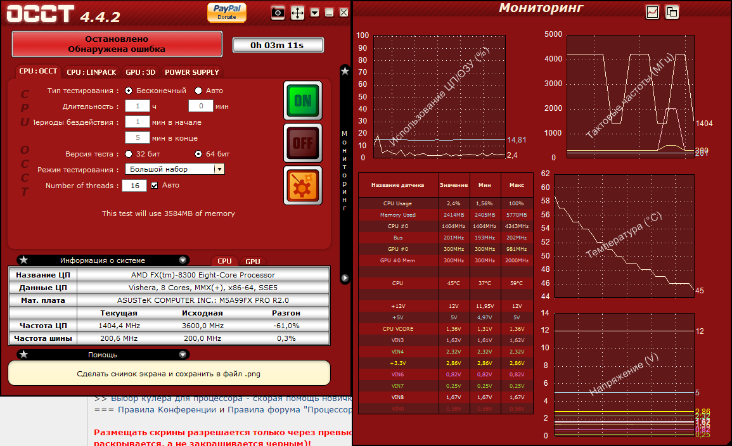This screenshot has width=732, height=446.
Task: Click the CPU Usage sensor row
Action: pos(446,203)
